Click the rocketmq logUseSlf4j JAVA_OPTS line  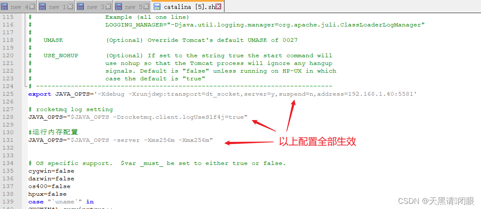pyautogui.click(x=138, y=117)
